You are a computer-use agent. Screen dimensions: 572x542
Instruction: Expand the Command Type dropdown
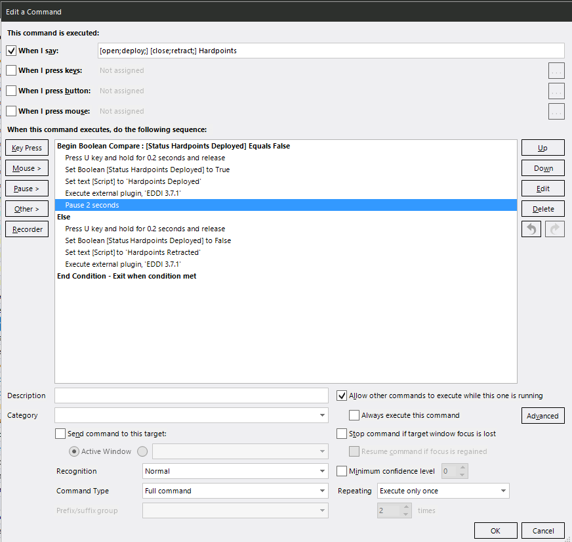[x=235, y=491]
